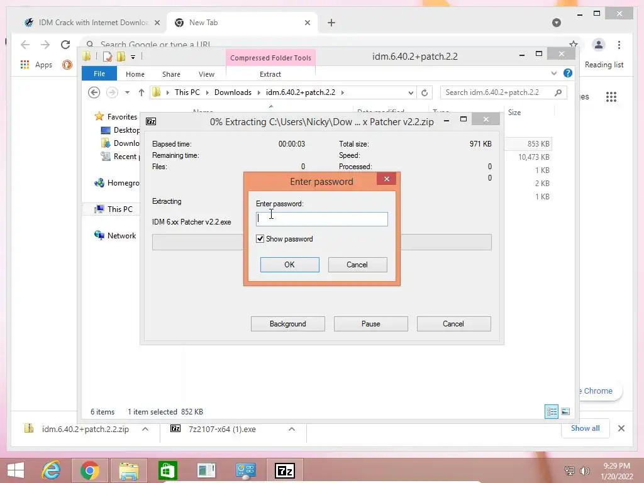Tick the Show password checkbox
644x483 pixels.
tap(260, 238)
